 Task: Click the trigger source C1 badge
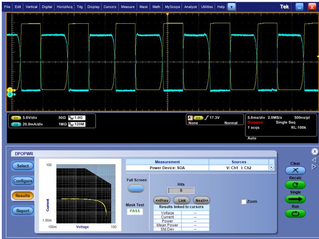198,118
